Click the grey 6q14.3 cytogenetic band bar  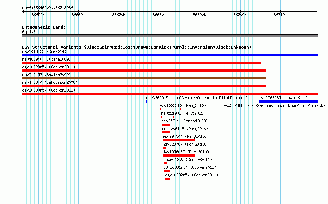pos(170,36)
